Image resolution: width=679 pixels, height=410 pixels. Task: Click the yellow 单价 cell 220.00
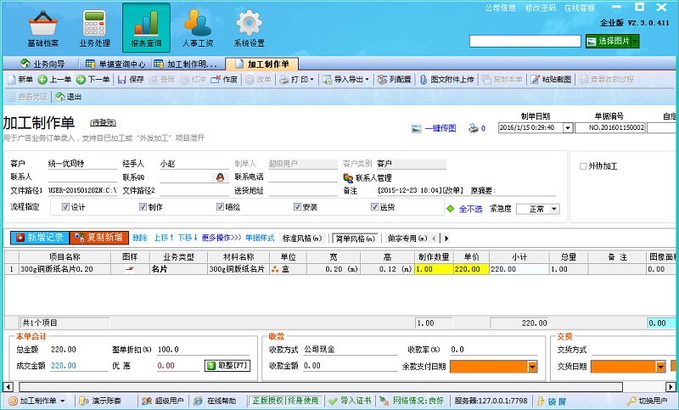pyautogui.click(x=472, y=269)
